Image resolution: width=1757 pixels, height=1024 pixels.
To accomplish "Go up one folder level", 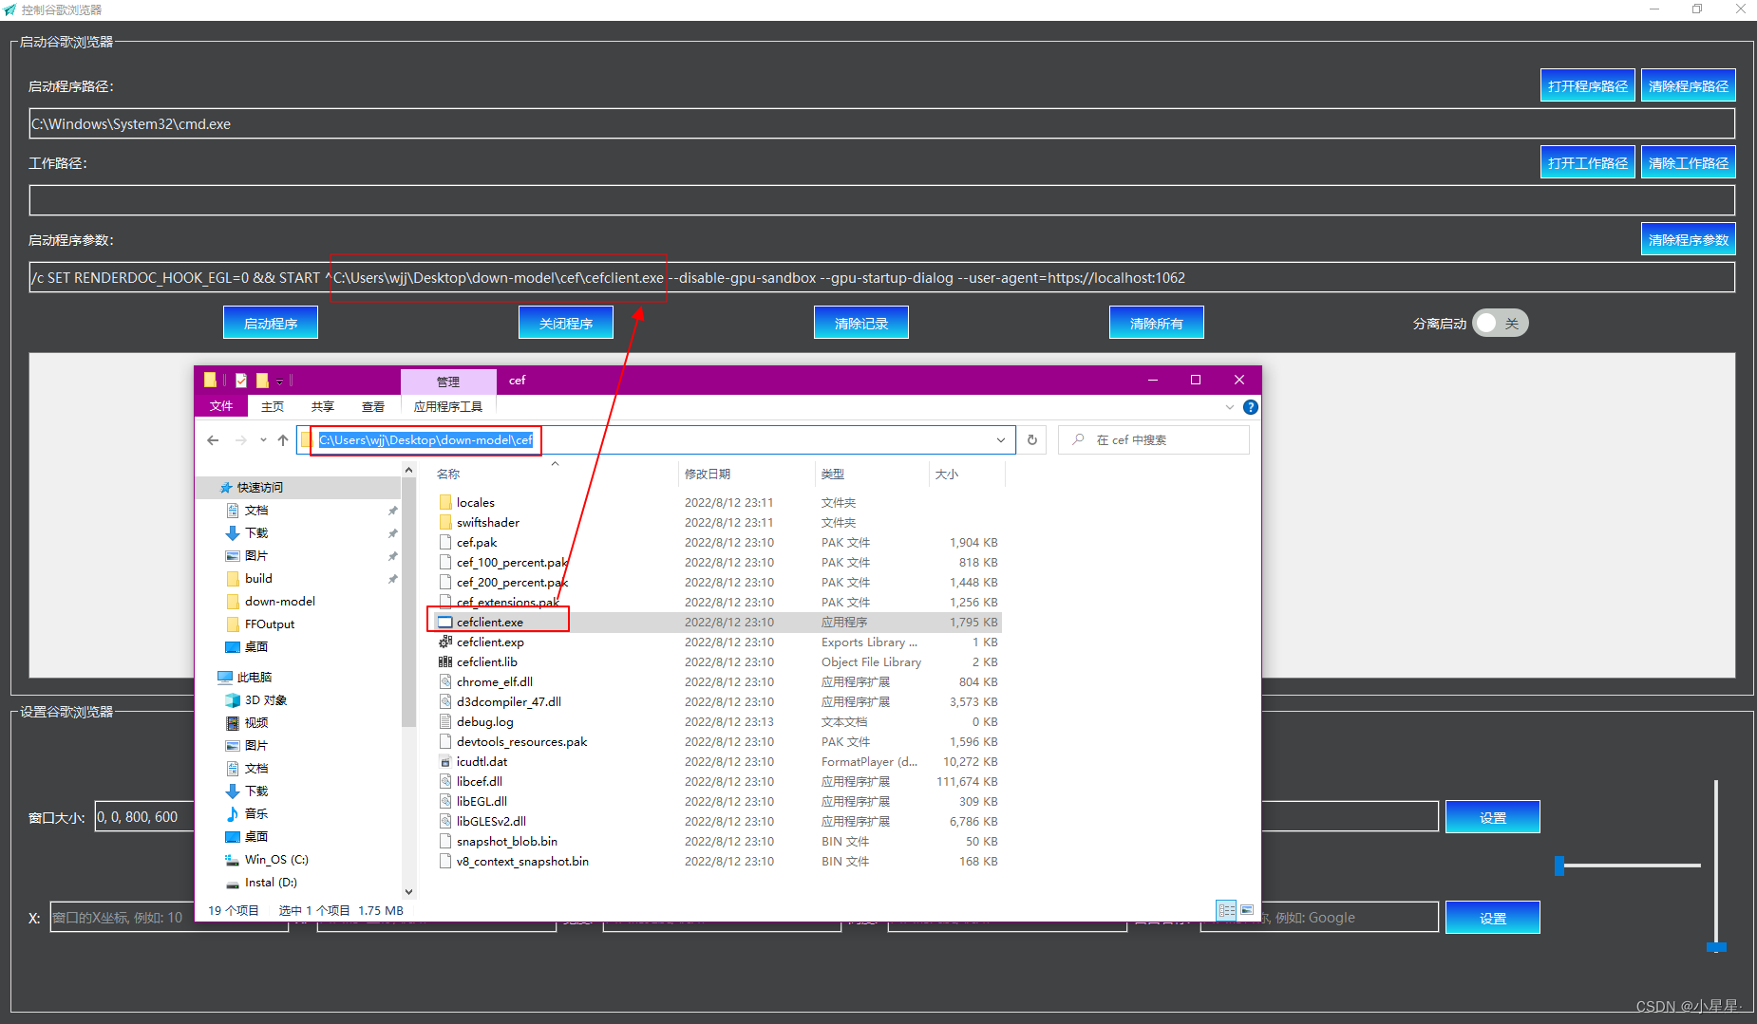I will 283,439.
